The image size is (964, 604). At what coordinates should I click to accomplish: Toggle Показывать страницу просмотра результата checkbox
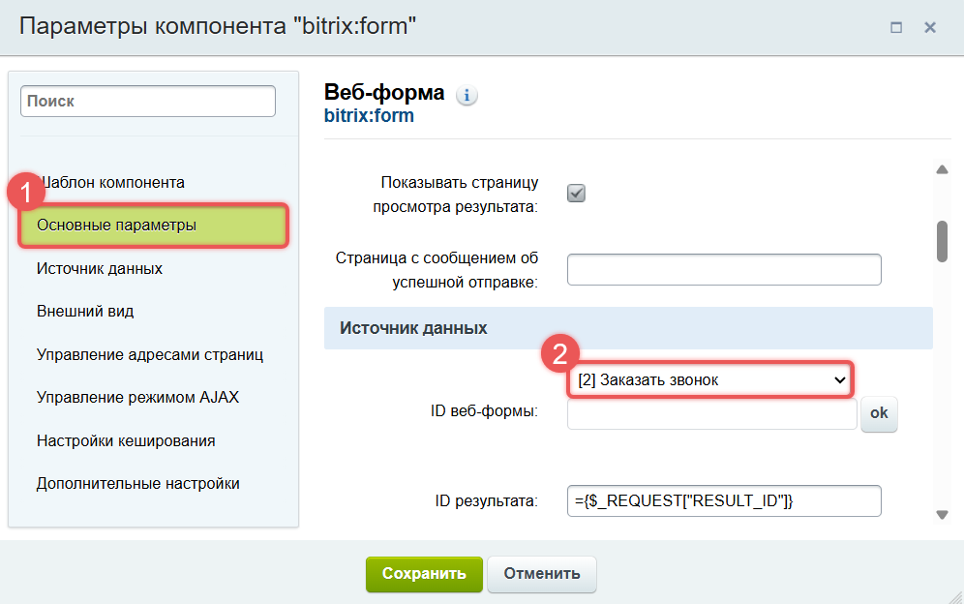click(x=576, y=194)
